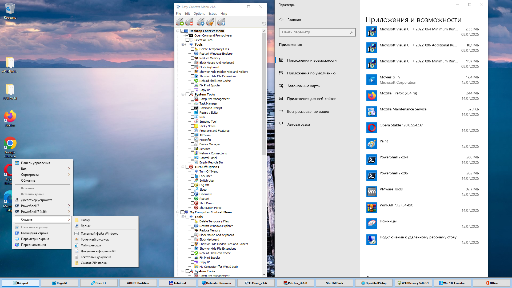Collapse the Desktop Context Menu tree node
The width and height of the screenshot is (512, 288).
[x=178, y=31]
